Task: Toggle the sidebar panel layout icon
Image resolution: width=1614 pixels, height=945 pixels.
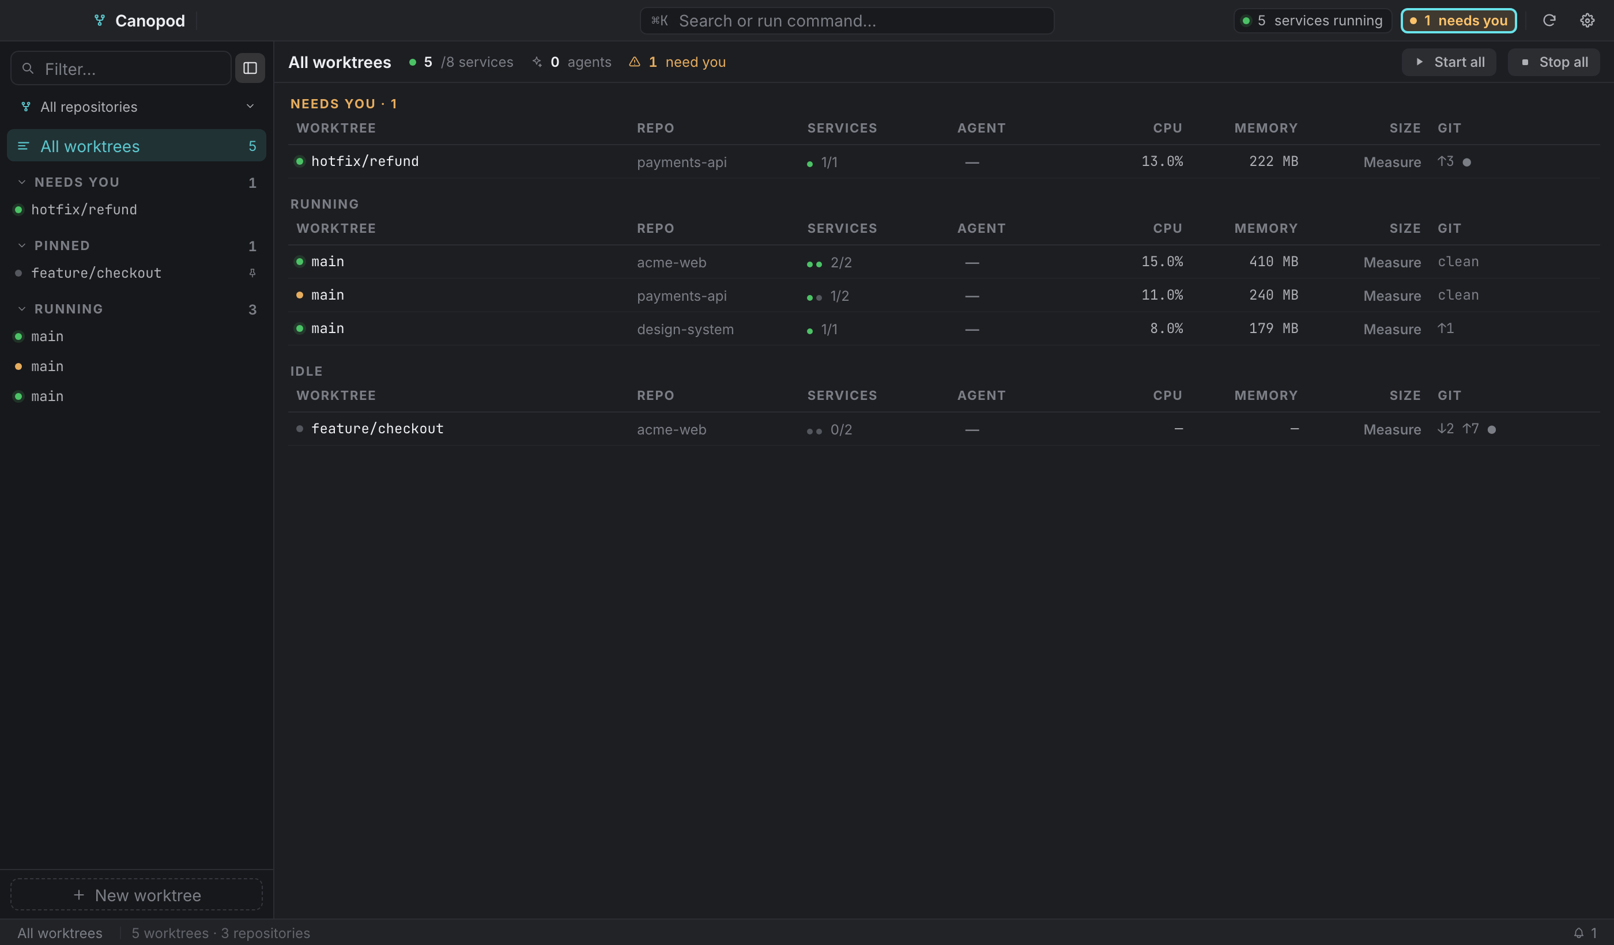Action: coord(250,68)
